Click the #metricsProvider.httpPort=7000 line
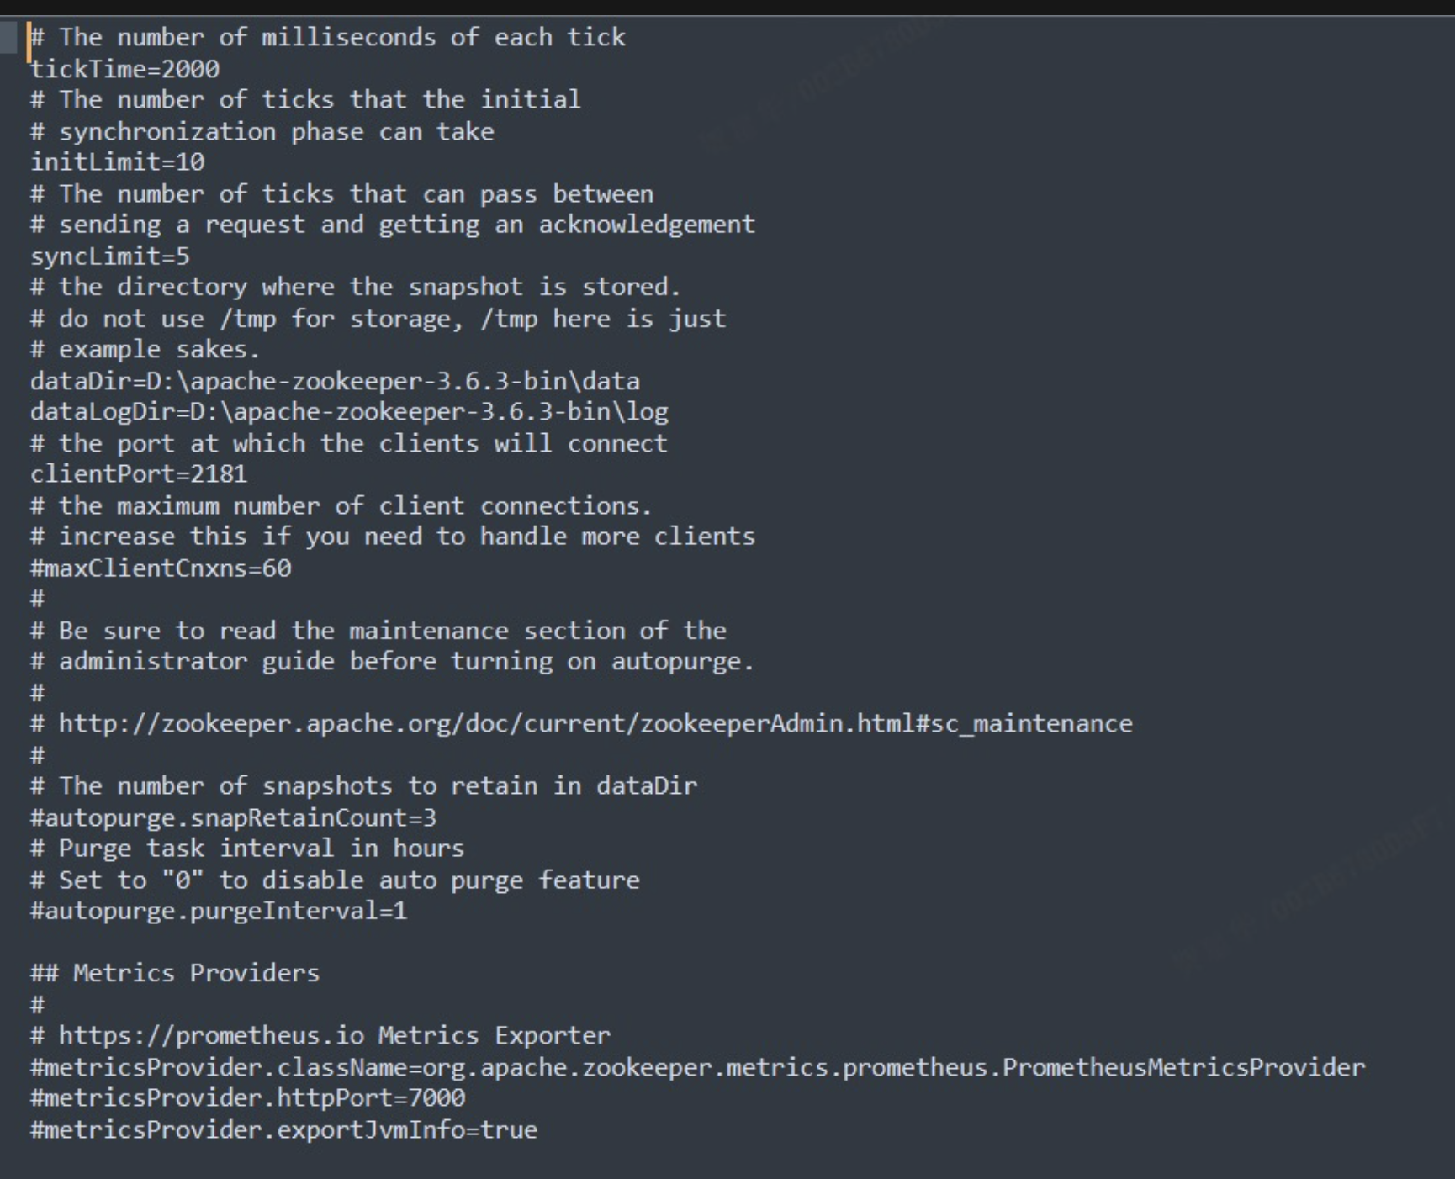Image resolution: width=1455 pixels, height=1179 pixels. pos(247,1098)
